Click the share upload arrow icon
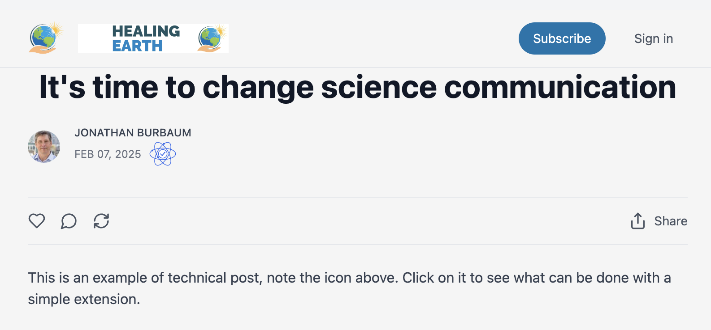This screenshot has height=330, width=711. point(637,221)
